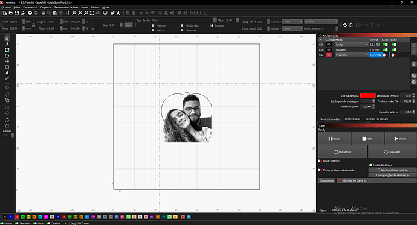Click Configurações de otimização button
Screen dimensions: 417x225
392,175
